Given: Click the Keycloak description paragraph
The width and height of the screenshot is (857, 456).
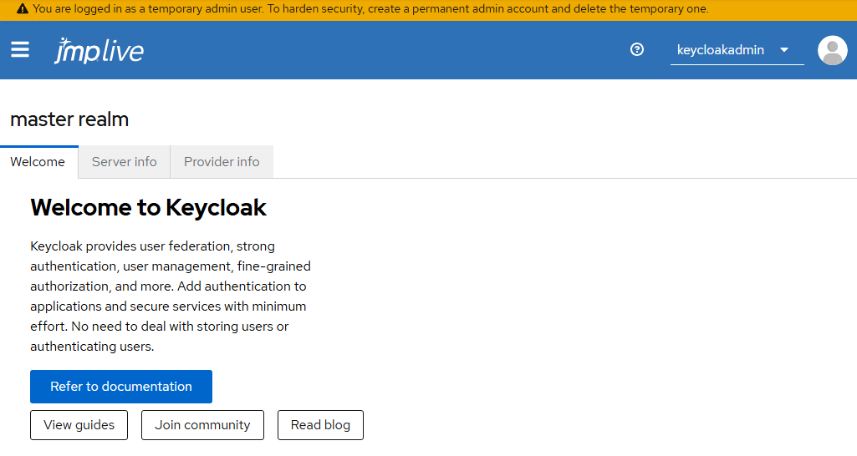Looking at the screenshot, I should pyautogui.click(x=171, y=296).
